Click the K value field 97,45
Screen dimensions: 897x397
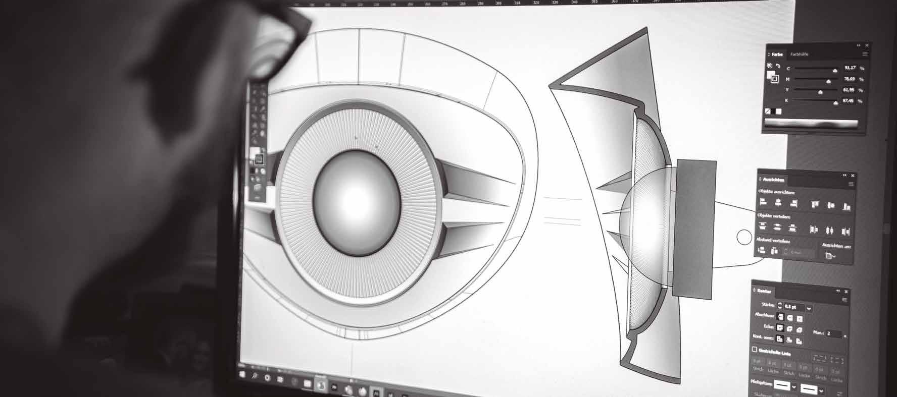pyautogui.click(x=848, y=100)
